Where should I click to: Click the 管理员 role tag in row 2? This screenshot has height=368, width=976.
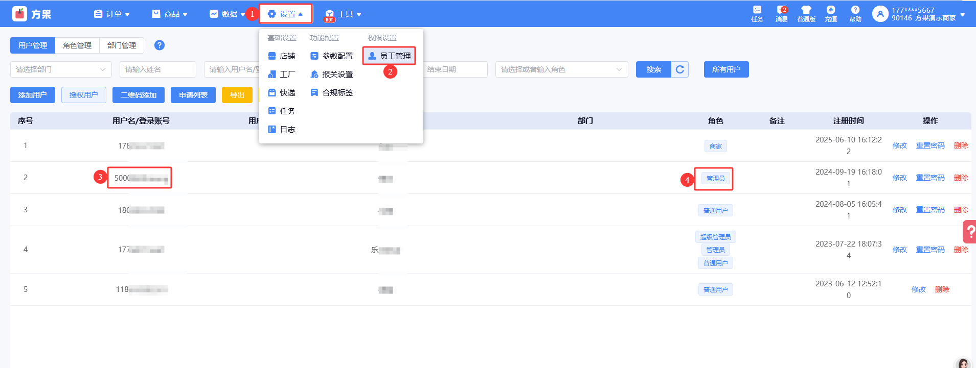(716, 179)
